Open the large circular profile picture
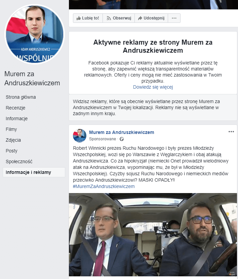This screenshot has height=279, width=238. (35, 34)
